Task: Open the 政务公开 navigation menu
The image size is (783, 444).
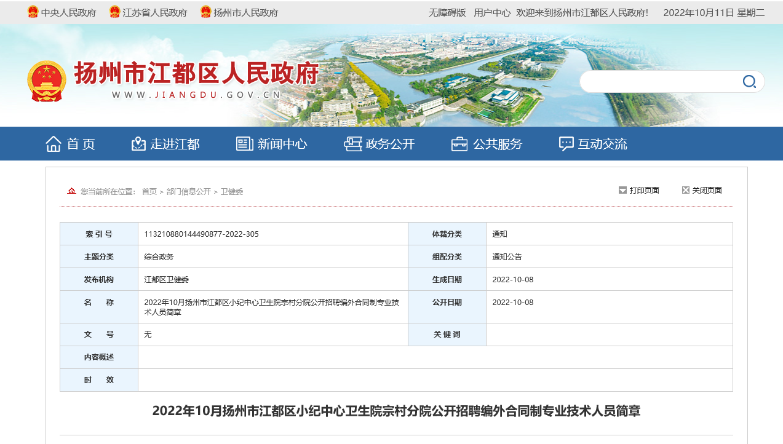Action: pyautogui.click(x=390, y=144)
